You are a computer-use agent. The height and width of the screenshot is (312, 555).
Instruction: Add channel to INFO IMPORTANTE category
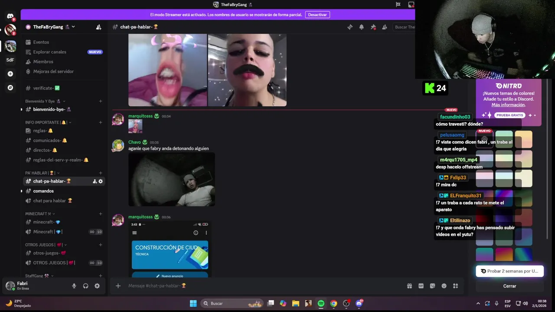(101, 122)
